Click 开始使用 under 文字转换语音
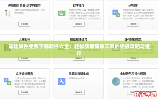158x99 pixels. [x=24, y=92]
